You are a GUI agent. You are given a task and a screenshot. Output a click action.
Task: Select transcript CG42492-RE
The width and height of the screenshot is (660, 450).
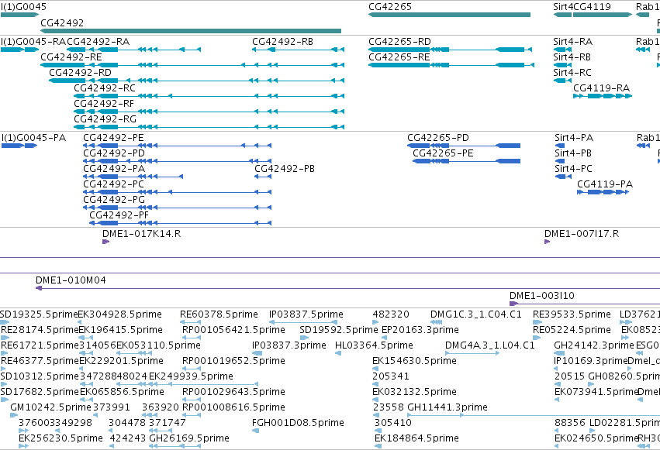(x=192, y=65)
